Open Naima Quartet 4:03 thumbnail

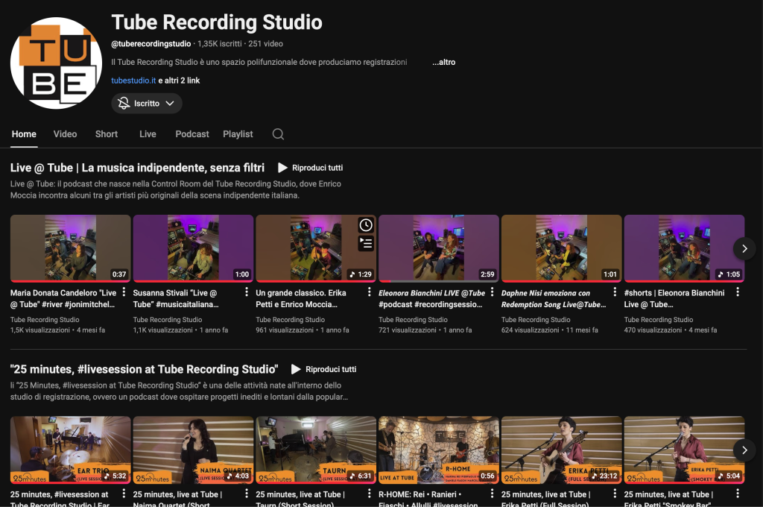[193, 450]
